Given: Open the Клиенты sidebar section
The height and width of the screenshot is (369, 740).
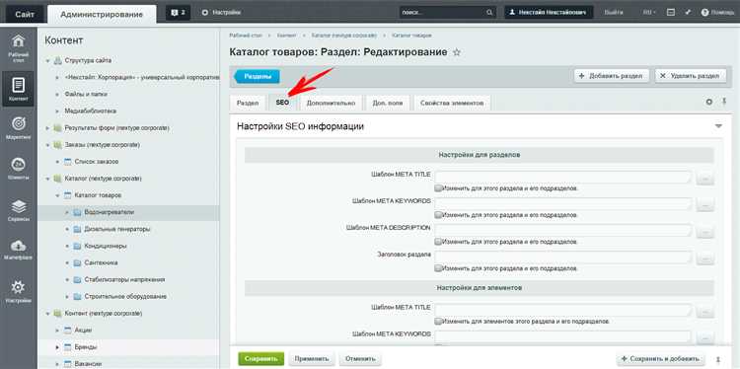Looking at the screenshot, I should point(19,169).
